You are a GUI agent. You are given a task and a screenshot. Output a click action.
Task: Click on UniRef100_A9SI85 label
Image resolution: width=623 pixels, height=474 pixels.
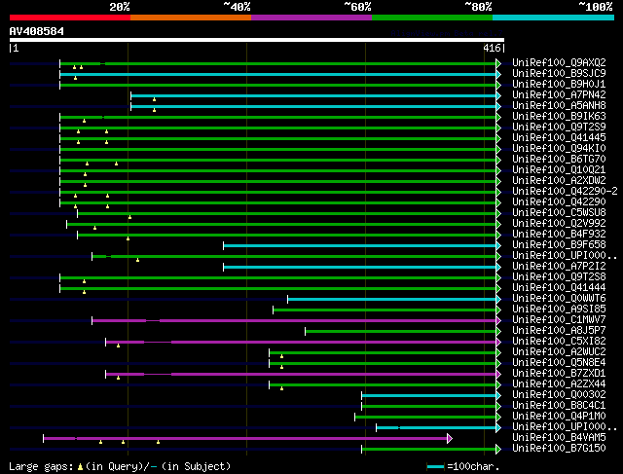point(559,309)
